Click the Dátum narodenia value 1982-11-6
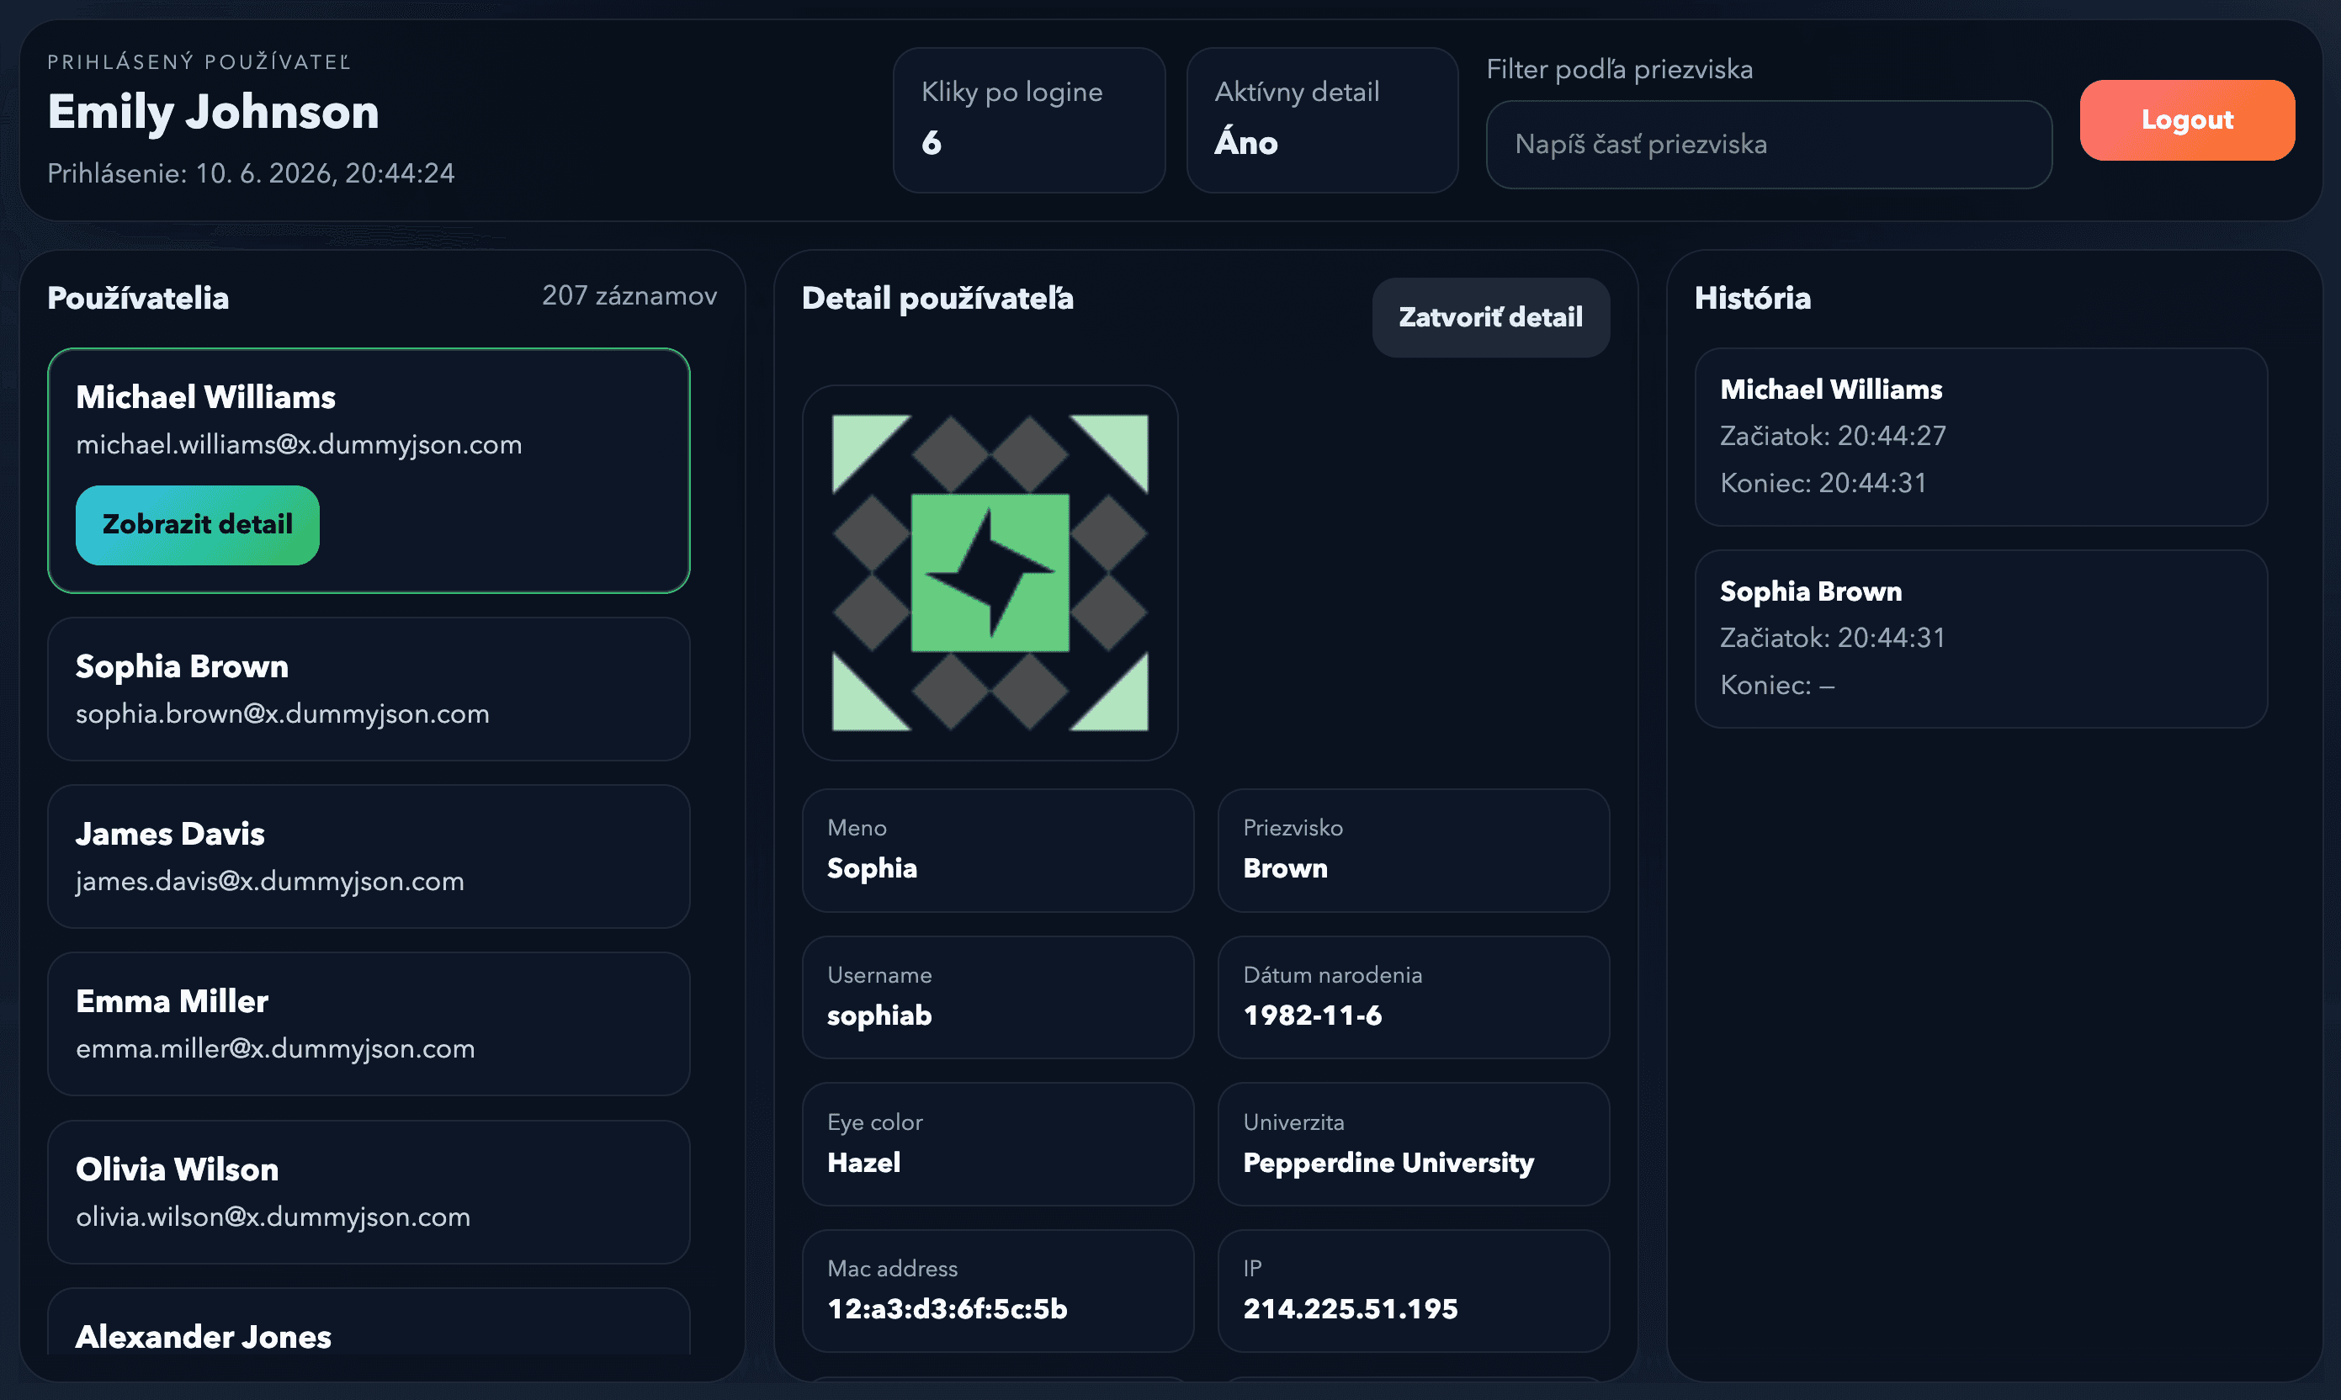2341x1400 pixels. click(x=1313, y=1016)
